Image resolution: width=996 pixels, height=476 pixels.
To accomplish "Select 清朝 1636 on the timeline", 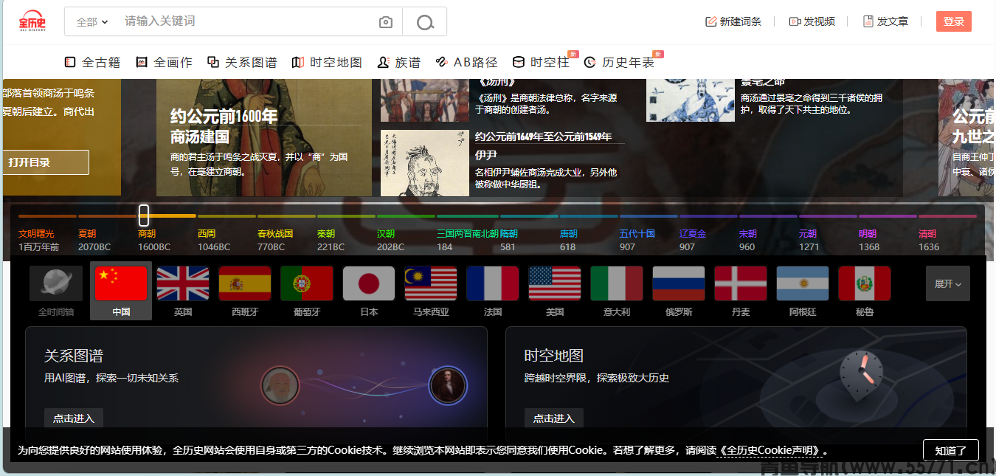I will 929,240.
